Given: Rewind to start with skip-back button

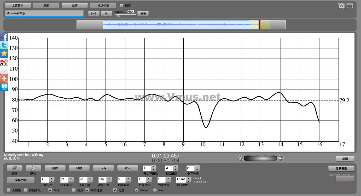Looking at the screenshot, I should click(94, 14).
